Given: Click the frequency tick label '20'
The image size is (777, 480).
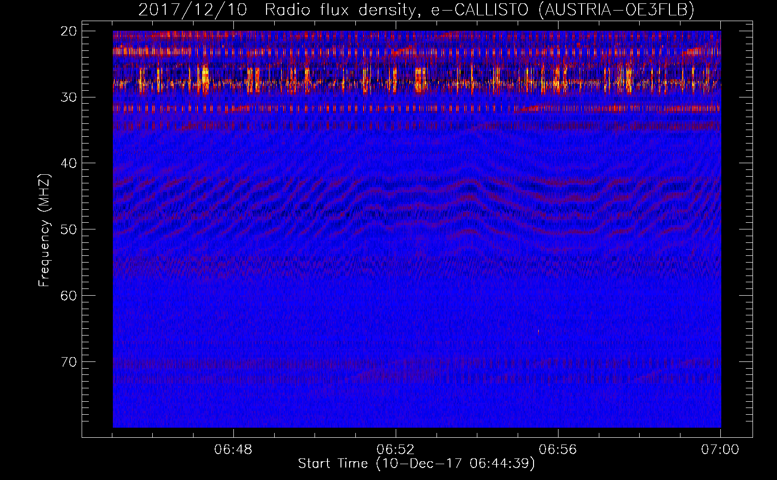Looking at the screenshot, I should (x=69, y=31).
